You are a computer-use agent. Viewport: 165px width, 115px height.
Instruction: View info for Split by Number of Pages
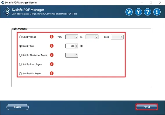pos(52,55)
